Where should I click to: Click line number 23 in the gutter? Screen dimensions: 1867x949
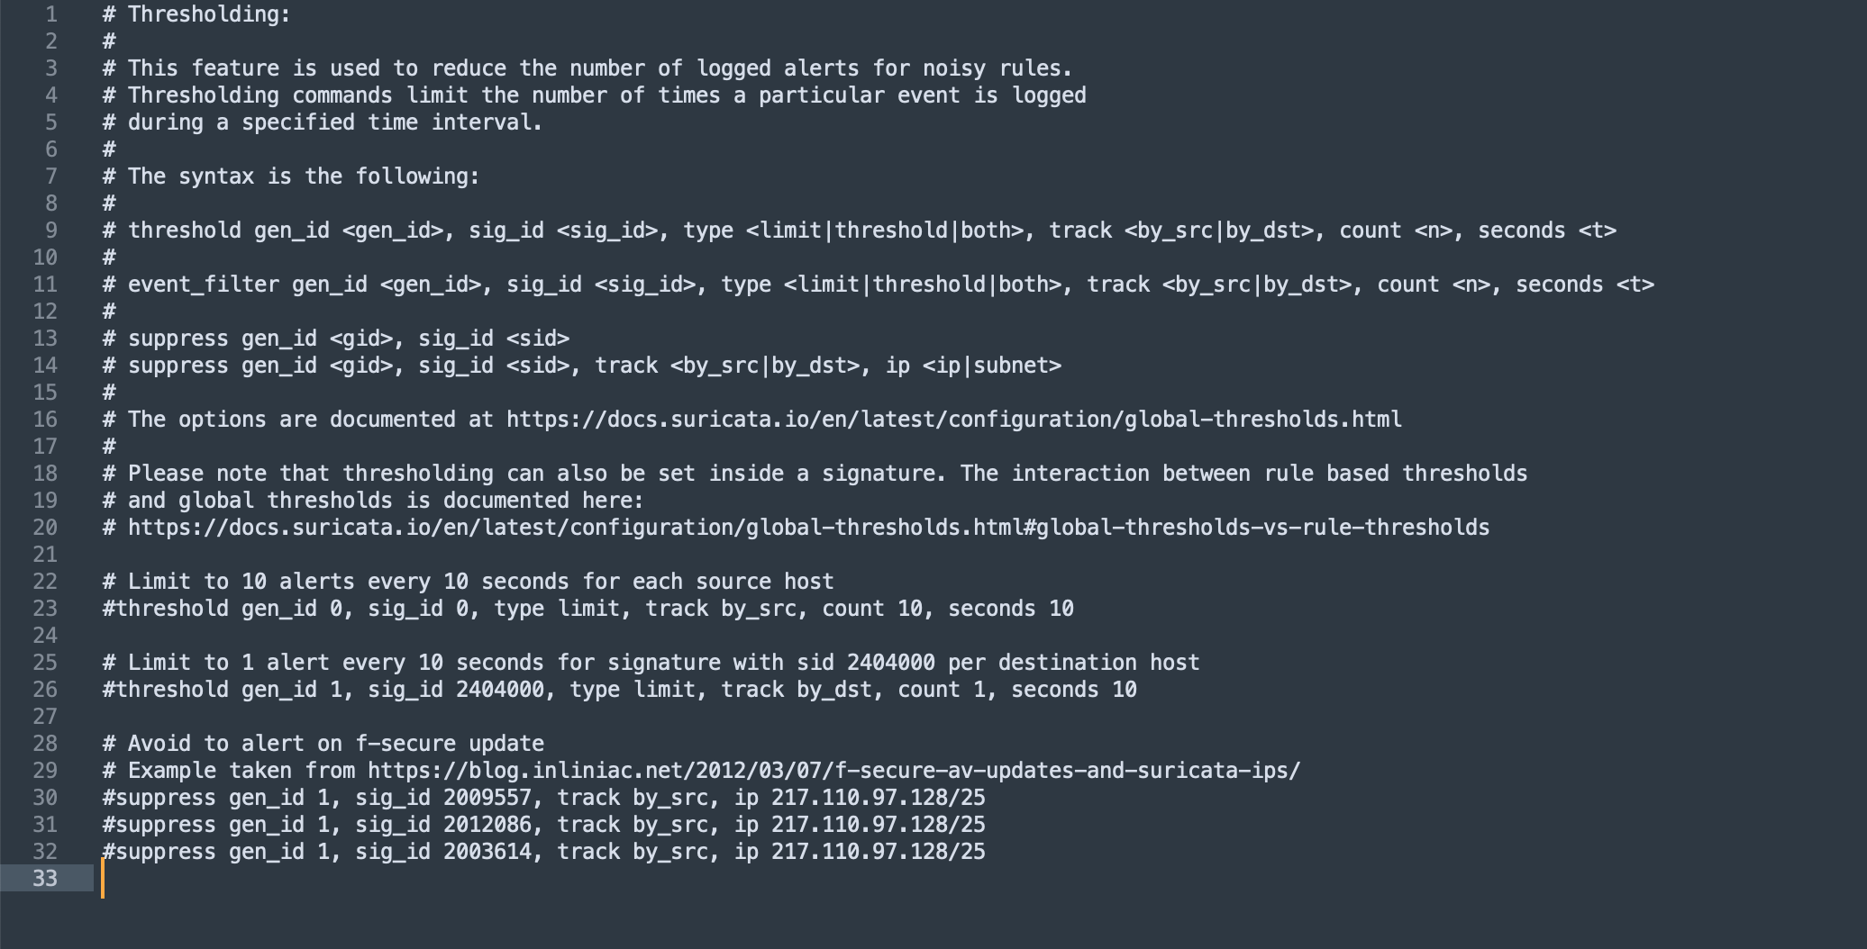tap(45, 609)
